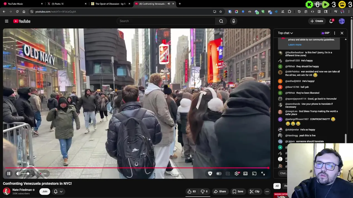Adjust the player volume slider

click(x=26, y=174)
